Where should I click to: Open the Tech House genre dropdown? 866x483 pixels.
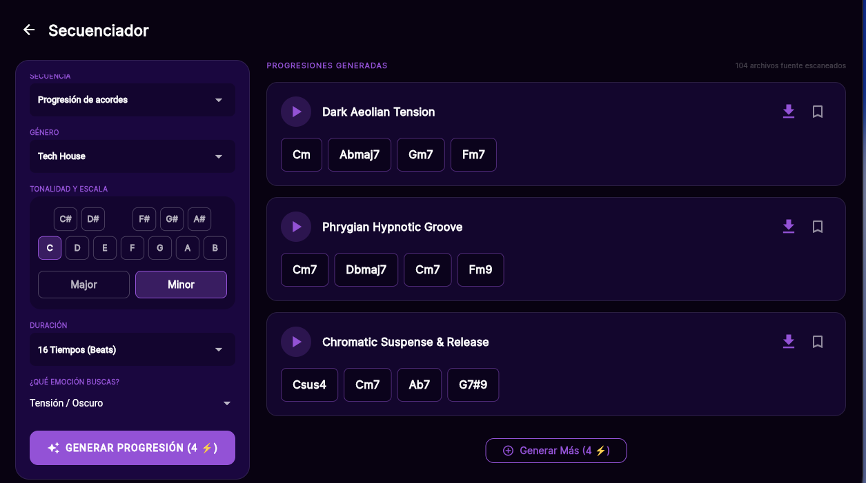point(132,156)
